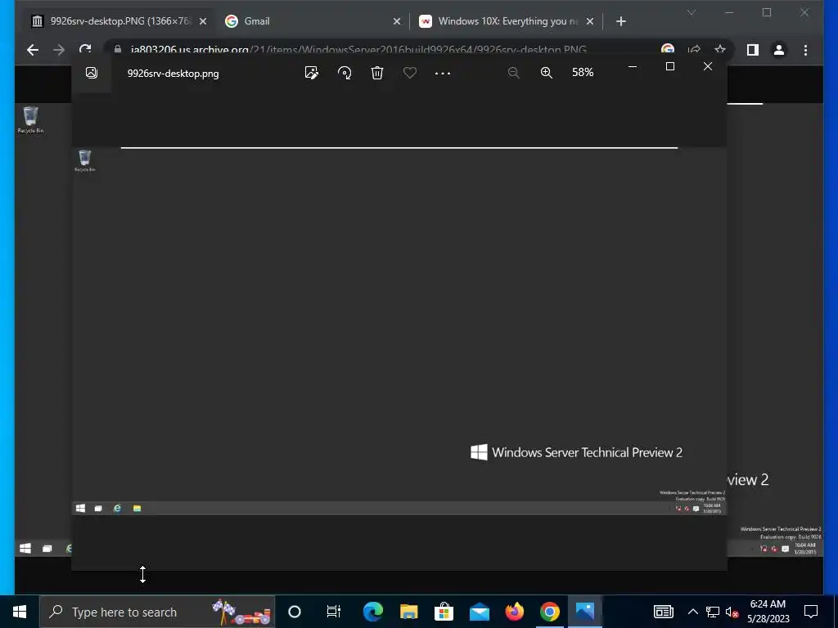Click the Chrome address bar URL

click(358, 50)
